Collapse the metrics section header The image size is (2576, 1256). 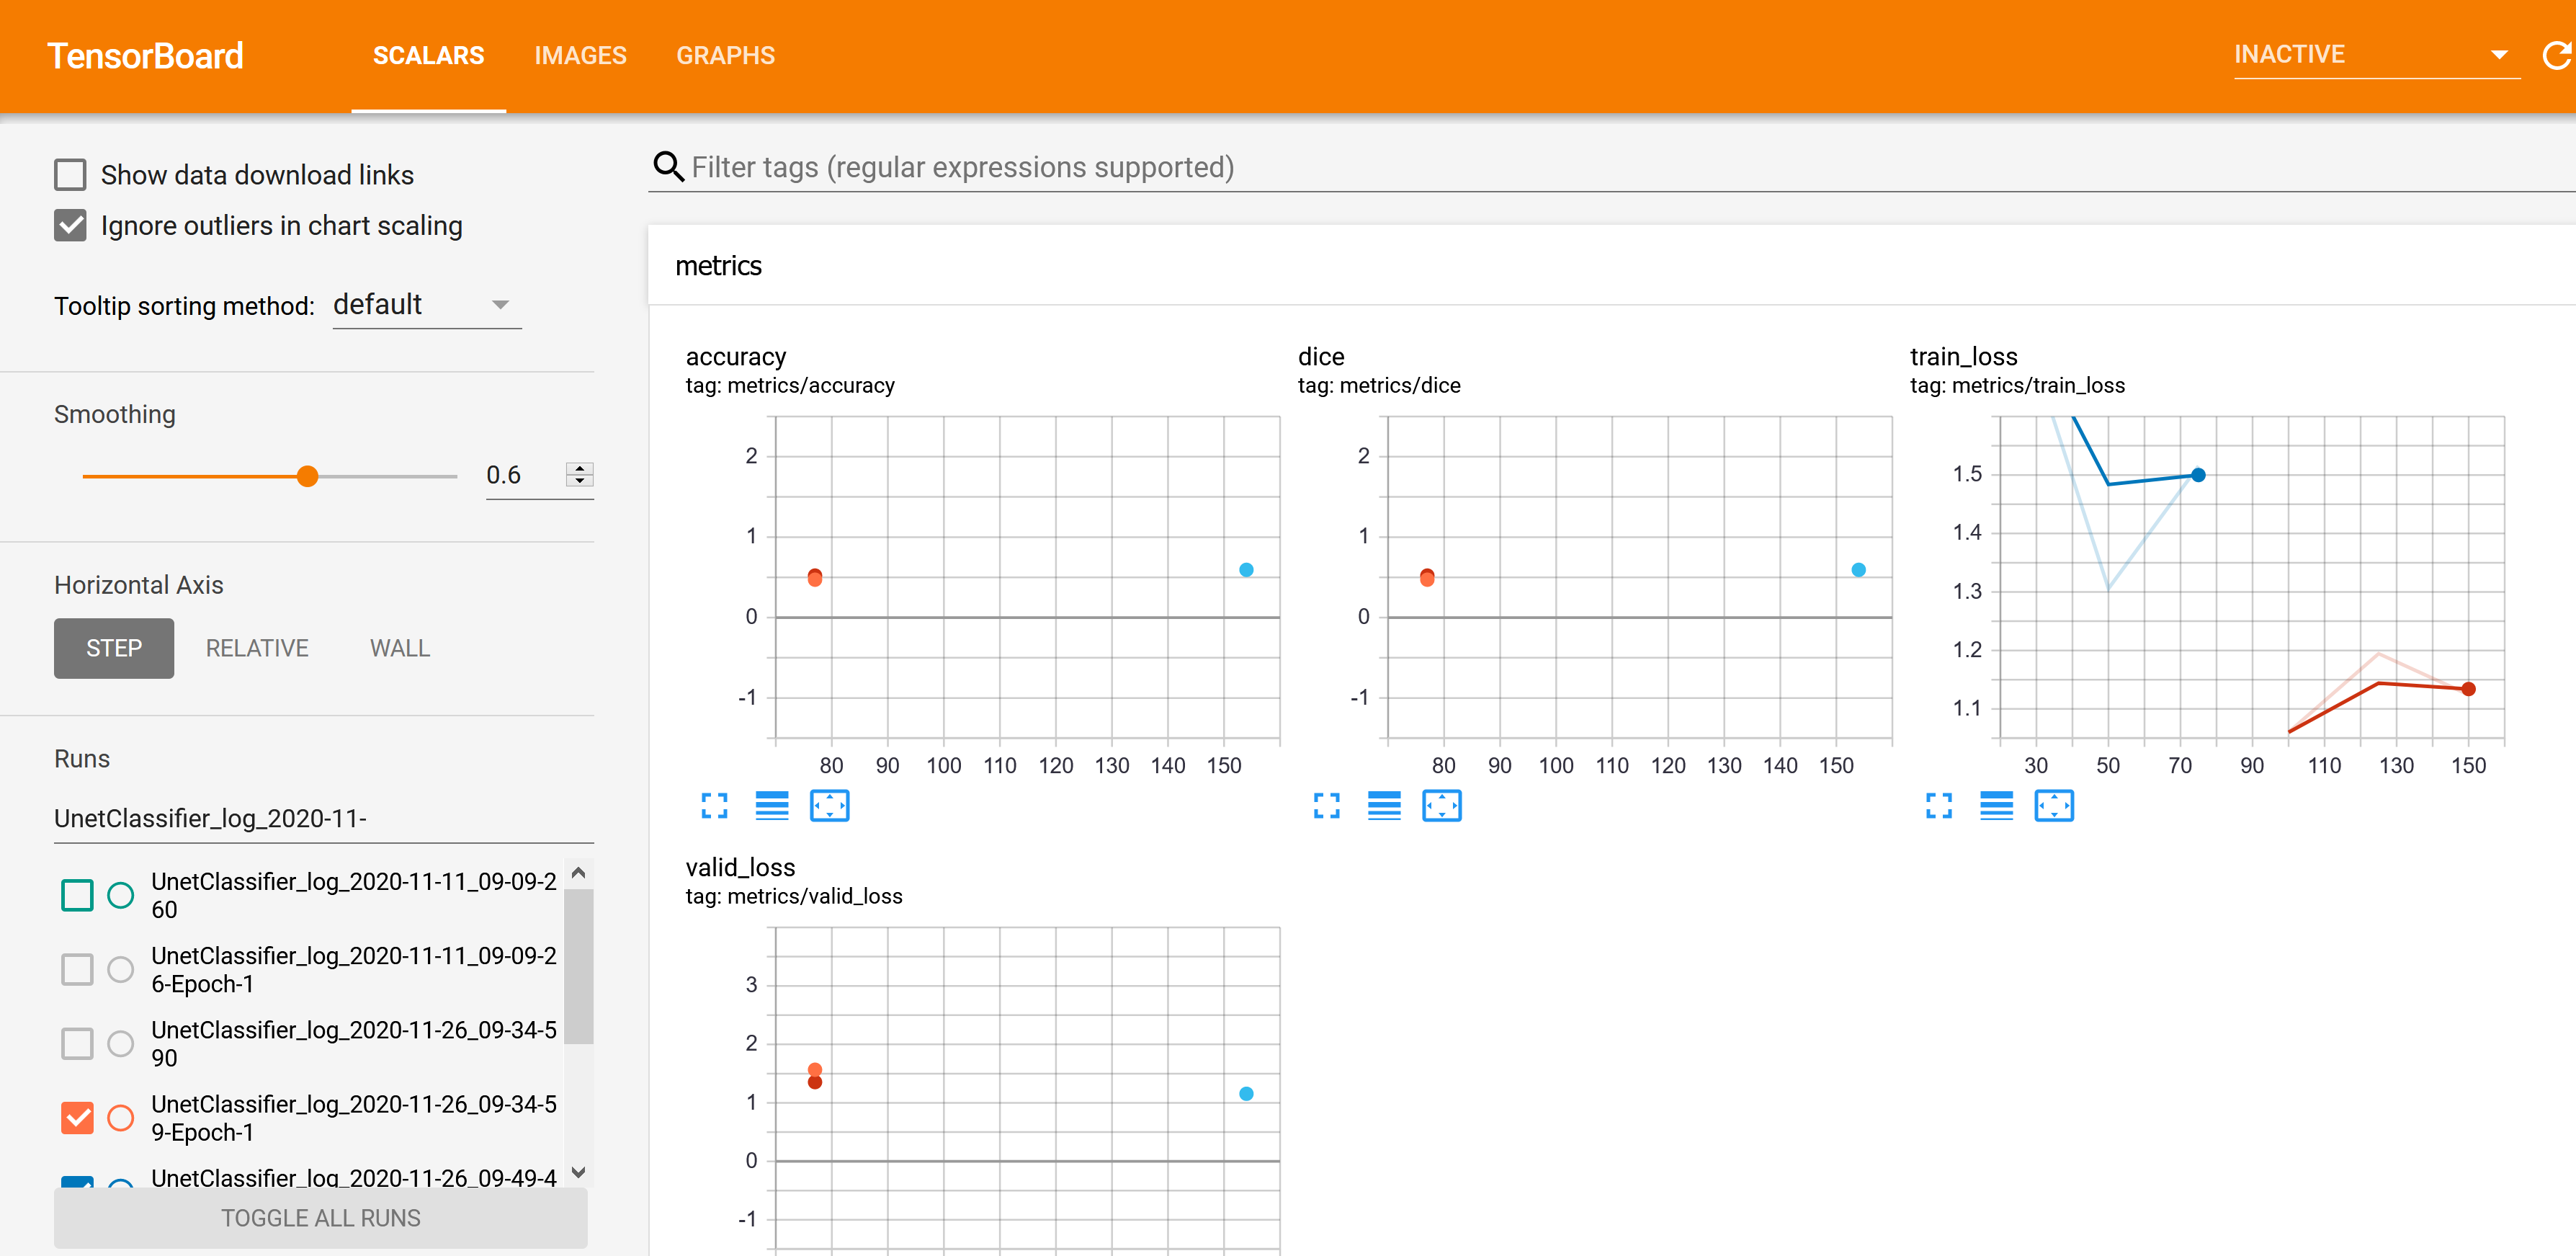click(718, 266)
